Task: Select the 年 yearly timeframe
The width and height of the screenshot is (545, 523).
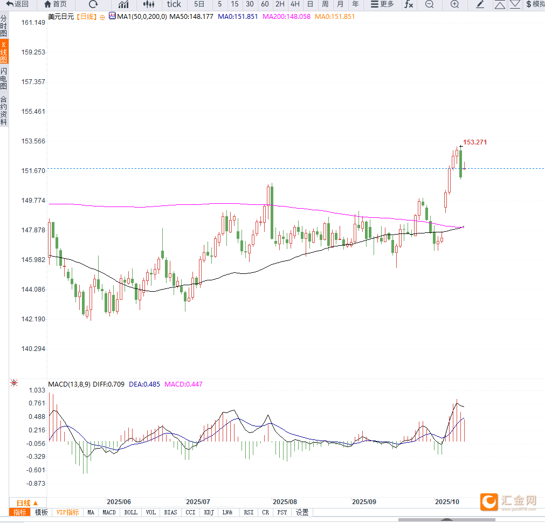Action: [x=355, y=4]
